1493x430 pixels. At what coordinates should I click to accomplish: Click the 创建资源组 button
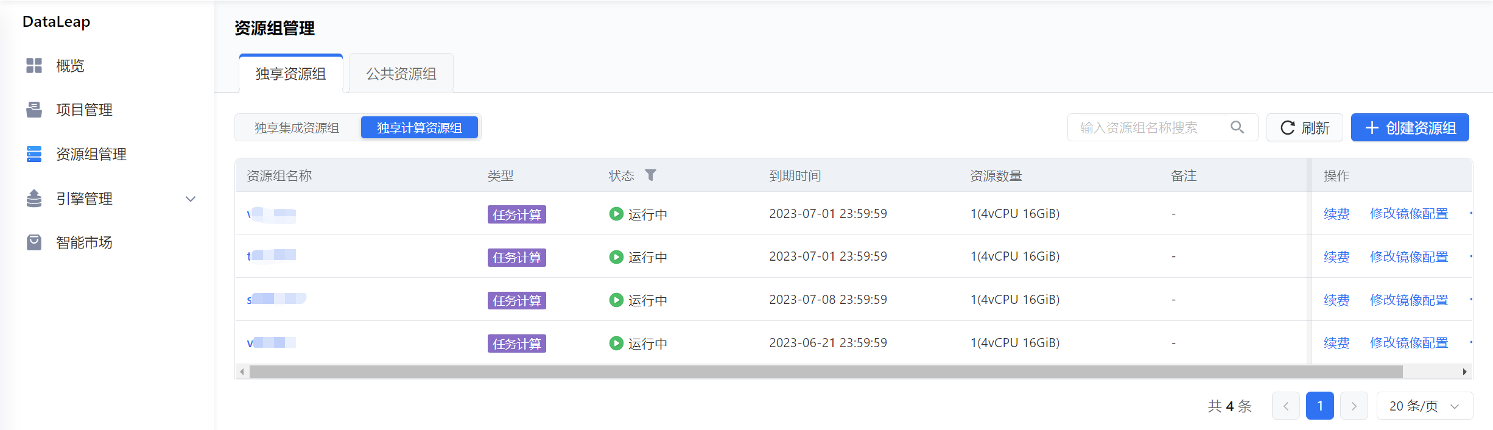[1410, 128]
